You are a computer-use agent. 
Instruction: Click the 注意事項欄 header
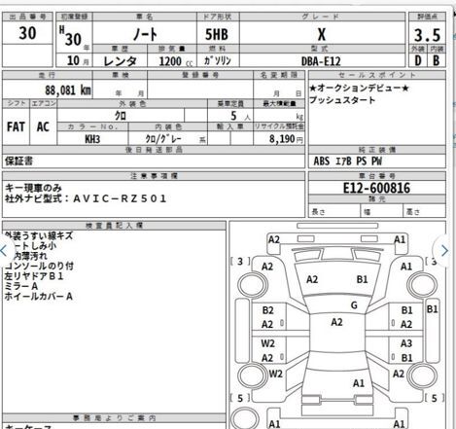pos(154,176)
